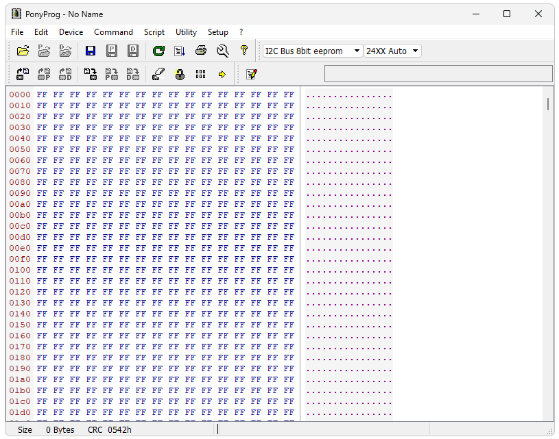Image resolution: width=559 pixels, height=439 pixels.
Task: Open the File menu
Action: click(17, 32)
